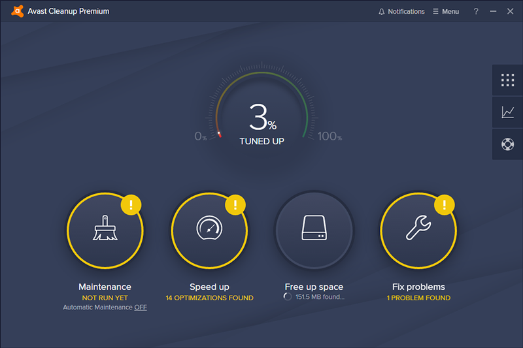Screen dimensions: 523x348
Task: Click the TUNED UP label
Action: pos(262,141)
